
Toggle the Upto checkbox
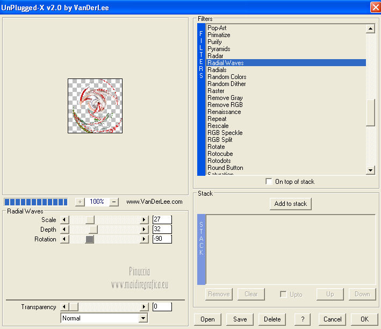pos(283,294)
